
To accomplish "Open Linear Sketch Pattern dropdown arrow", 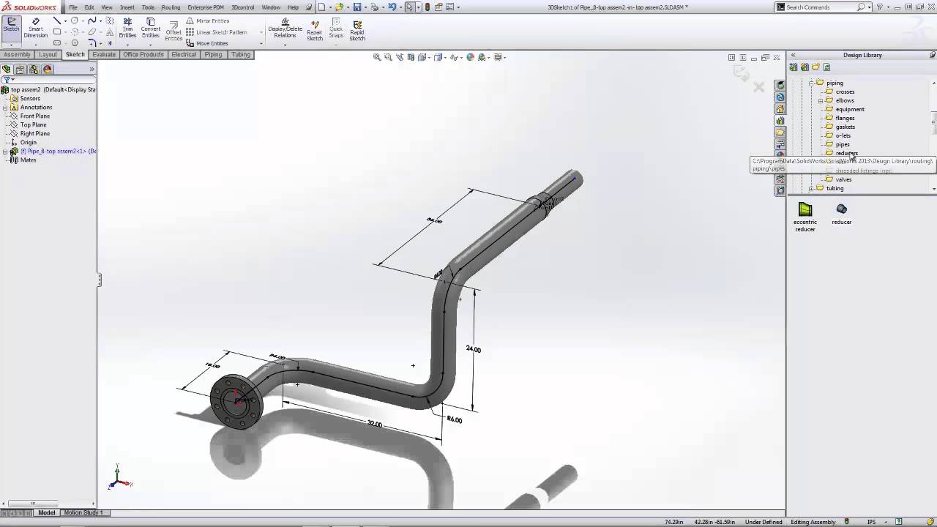I will 261,32.
